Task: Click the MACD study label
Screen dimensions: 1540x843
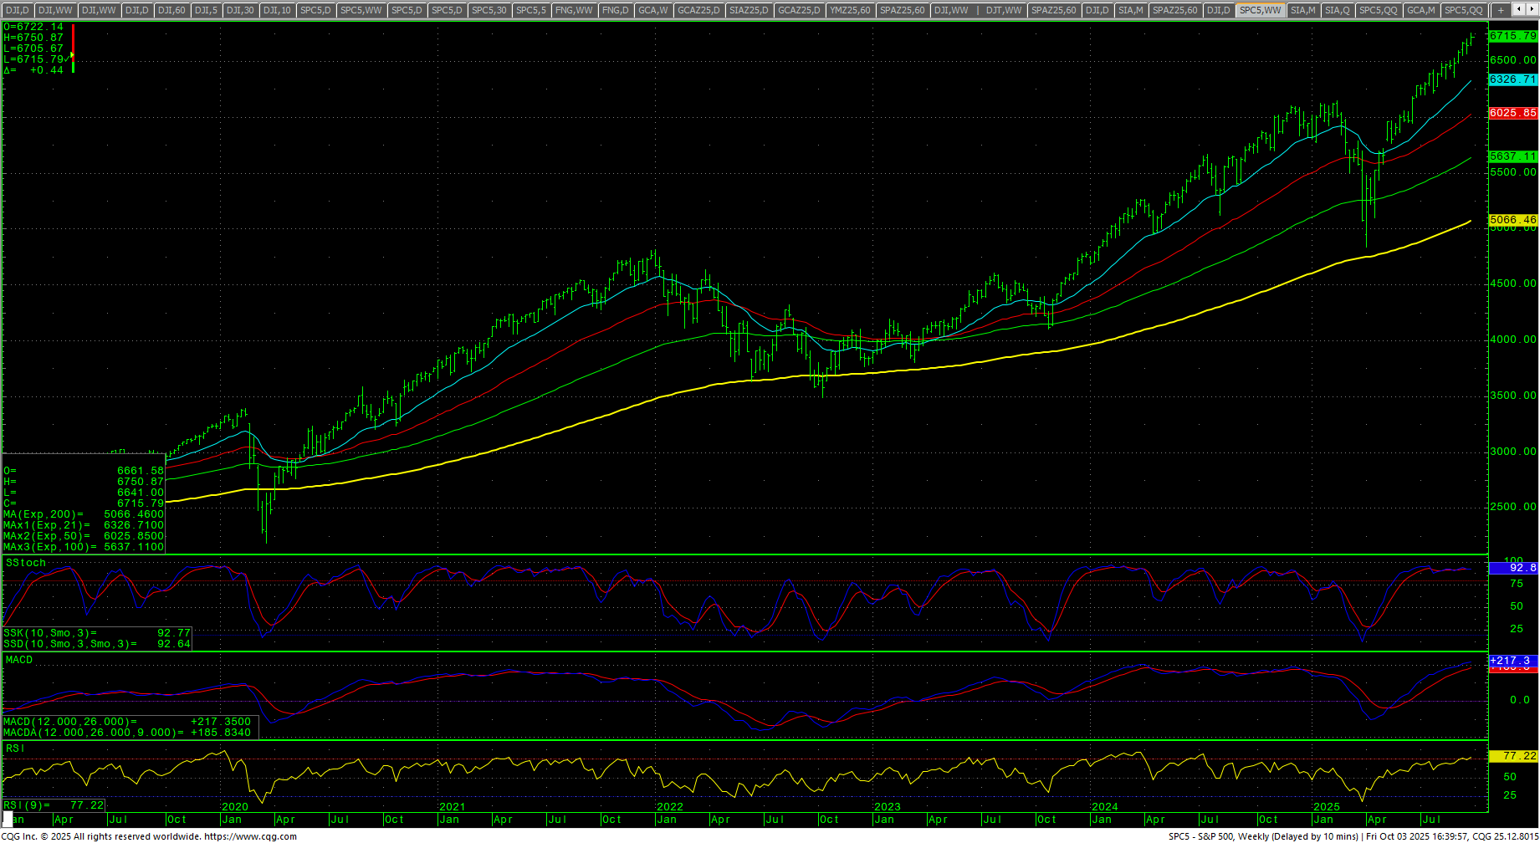Action: point(19,660)
